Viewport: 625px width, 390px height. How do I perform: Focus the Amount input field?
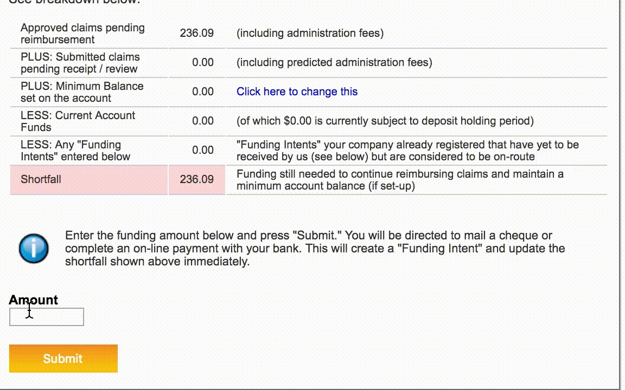(47, 317)
